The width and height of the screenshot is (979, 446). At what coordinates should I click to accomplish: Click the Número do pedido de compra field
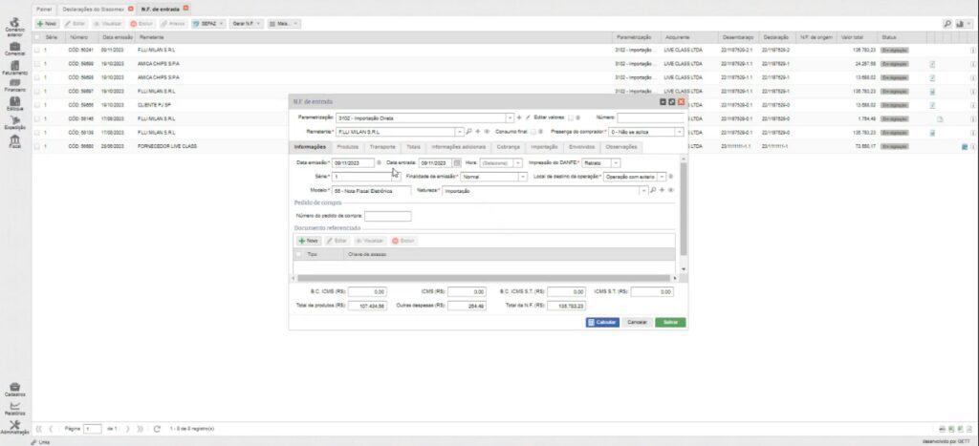tap(387, 216)
